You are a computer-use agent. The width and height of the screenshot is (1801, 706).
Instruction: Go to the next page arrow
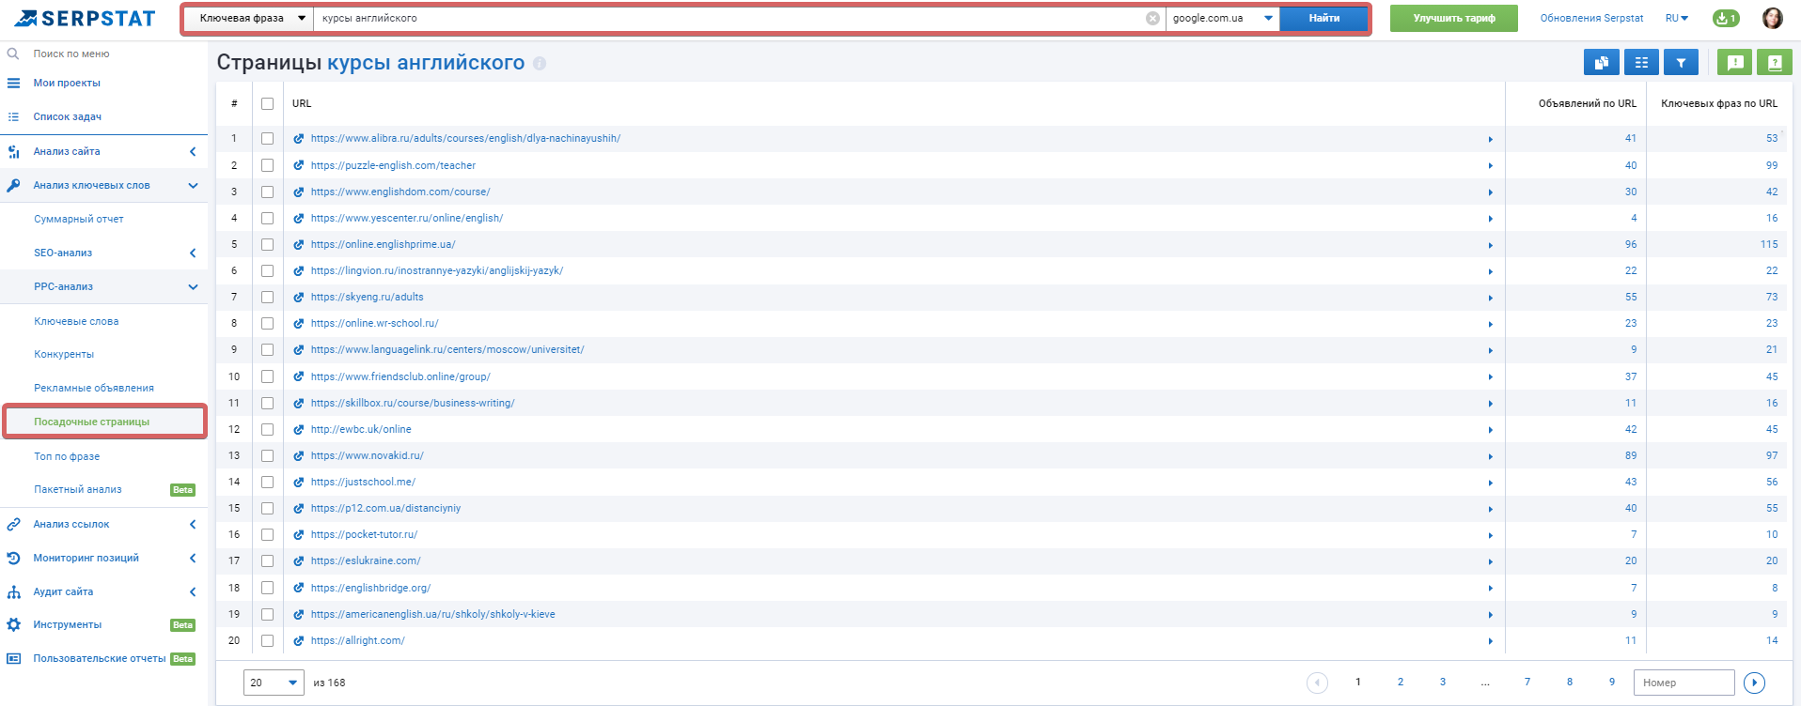point(1754,683)
